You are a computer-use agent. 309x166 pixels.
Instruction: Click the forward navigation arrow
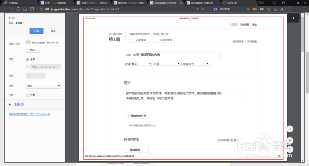pyautogui.click(x=11, y=9)
